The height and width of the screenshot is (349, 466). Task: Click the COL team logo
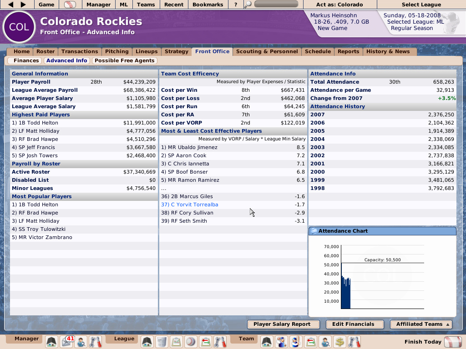click(19, 27)
